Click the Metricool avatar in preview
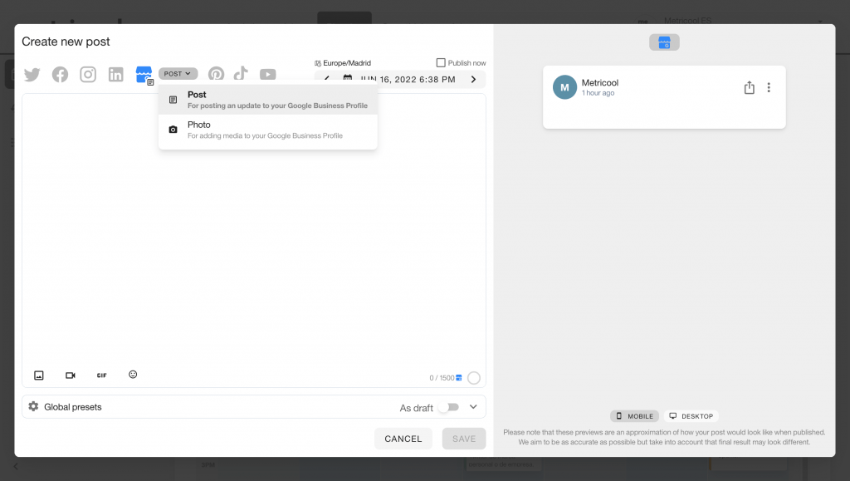The height and width of the screenshot is (481, 850). (564, 87)
